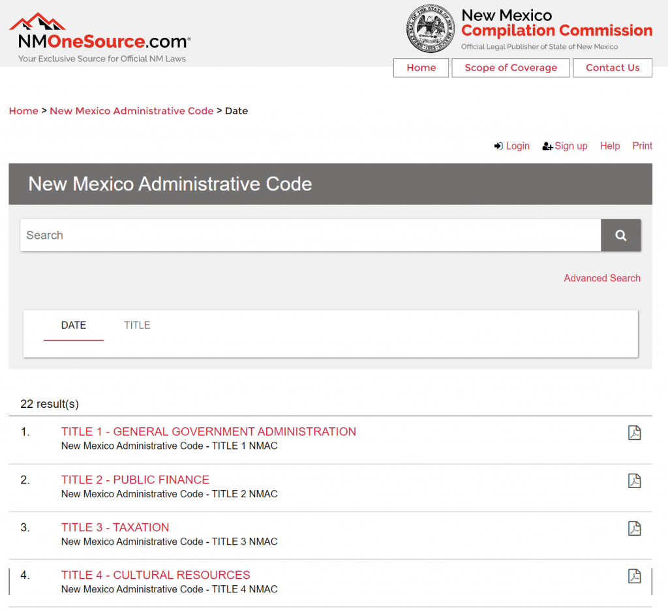Click the Print link
This screenshot has width=668, height=614.
coord(642,146)
